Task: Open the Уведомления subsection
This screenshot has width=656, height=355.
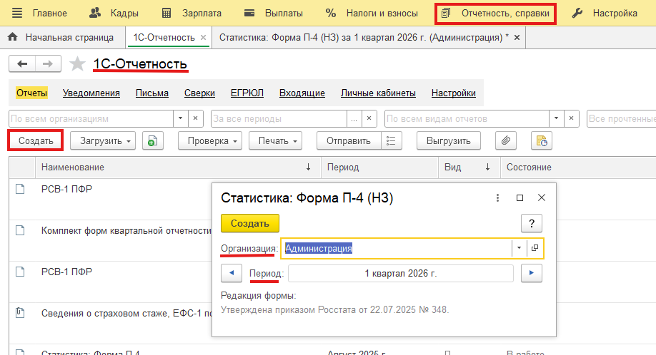Action: tap(91, 93)
